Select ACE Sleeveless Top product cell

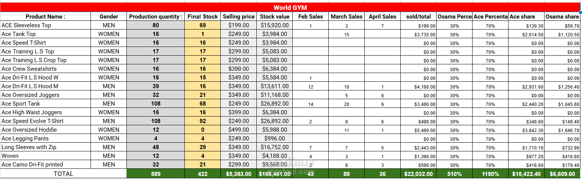(45, 25)
